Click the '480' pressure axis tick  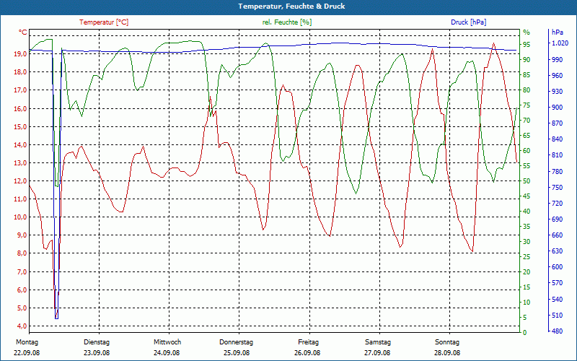[558, 331]
